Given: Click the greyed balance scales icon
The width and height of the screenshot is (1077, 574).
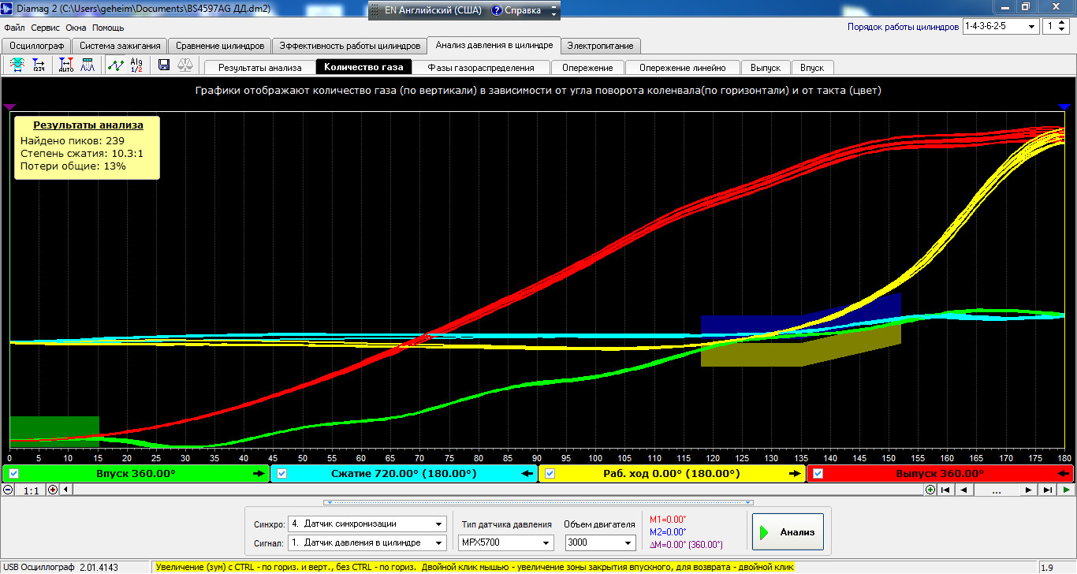Looking at the screenshot, I should pos(186,65).
